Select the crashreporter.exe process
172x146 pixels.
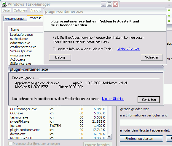click(x=23, y=47)
